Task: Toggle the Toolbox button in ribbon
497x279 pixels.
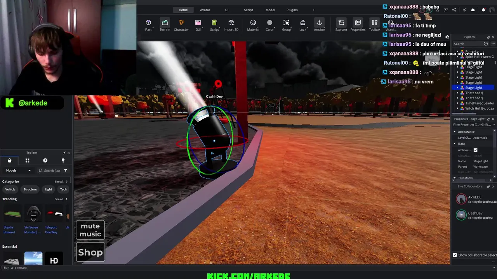Action: tap(374, 25)
